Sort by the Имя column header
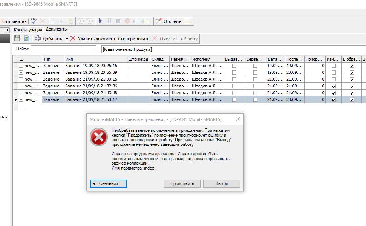366x226 pixels. click(95, 59)
